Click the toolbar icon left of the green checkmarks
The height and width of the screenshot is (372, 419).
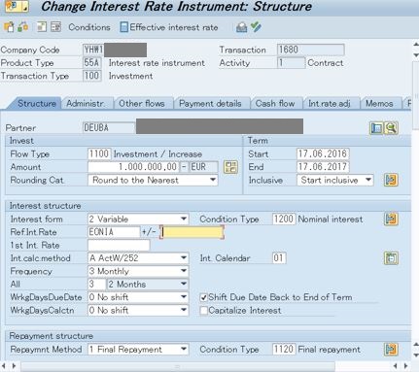pyautogui.click(x=241, y=27)
